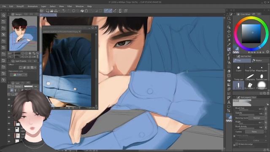
Task: Open the layer blending mode Normal dropdown
Action: (x=19, y=86)
